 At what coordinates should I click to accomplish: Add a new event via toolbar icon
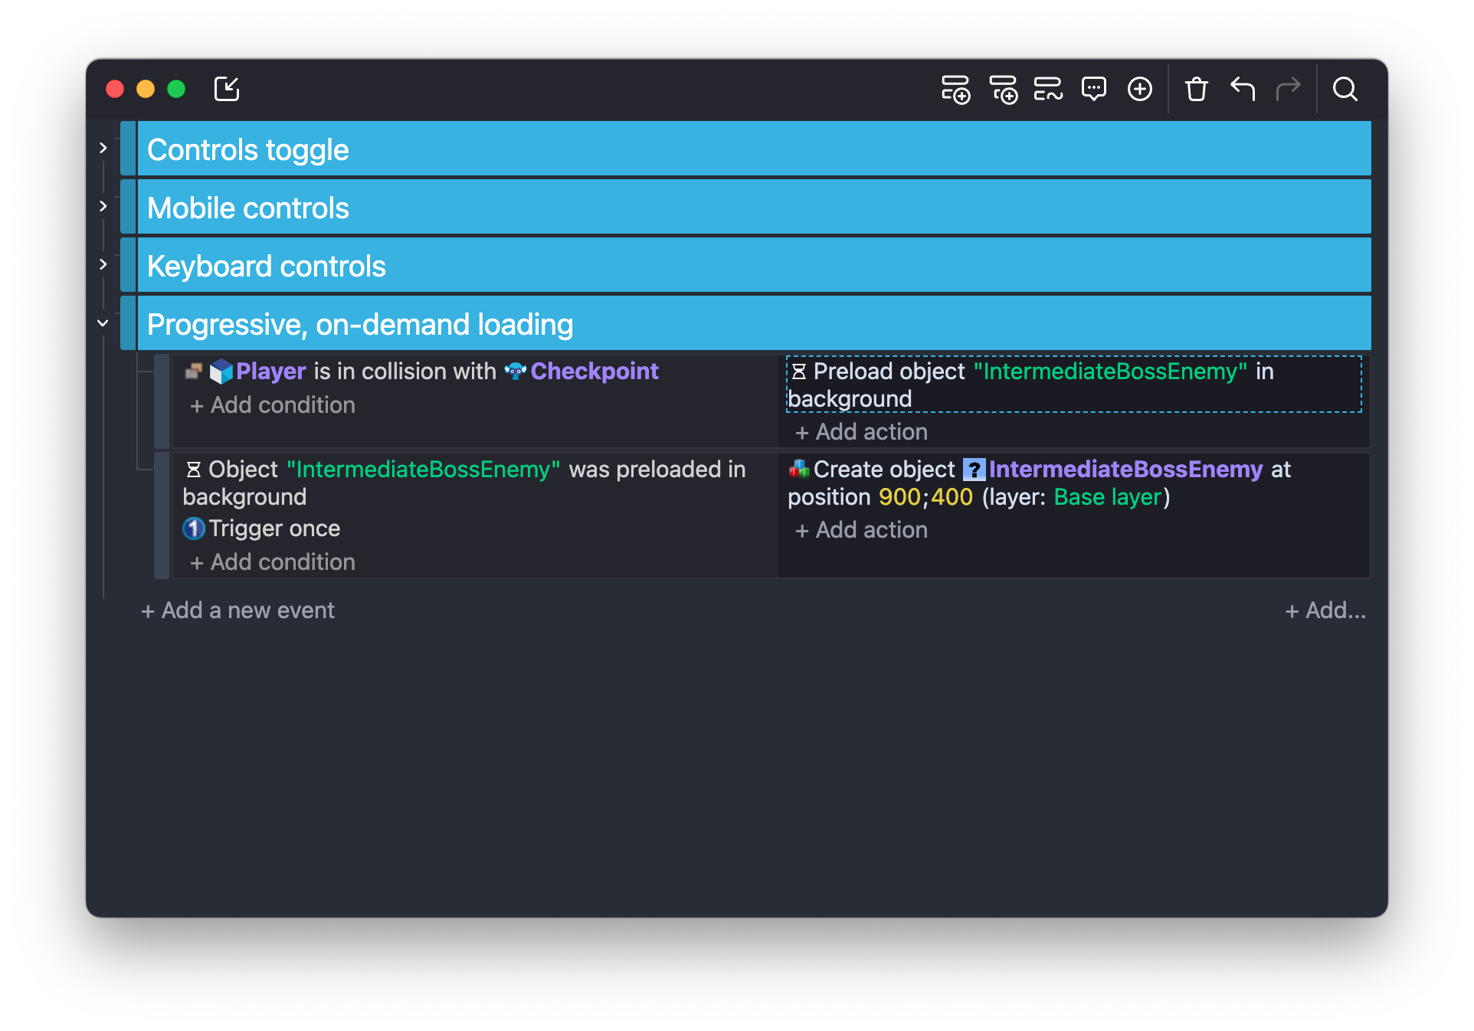[955, 89]
